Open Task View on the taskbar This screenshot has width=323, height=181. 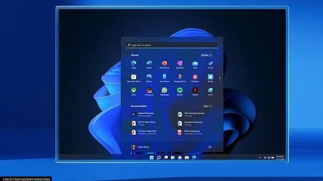pos(166,158)
